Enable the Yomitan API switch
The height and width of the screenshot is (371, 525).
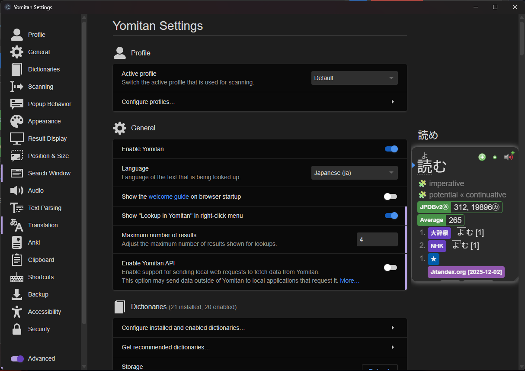coord(391,268)
